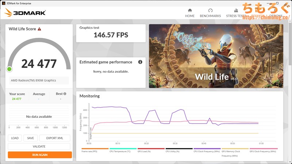The image size is (292, 164).
Task: Open the Benchmarks speedometer icon
Action: 210,11
